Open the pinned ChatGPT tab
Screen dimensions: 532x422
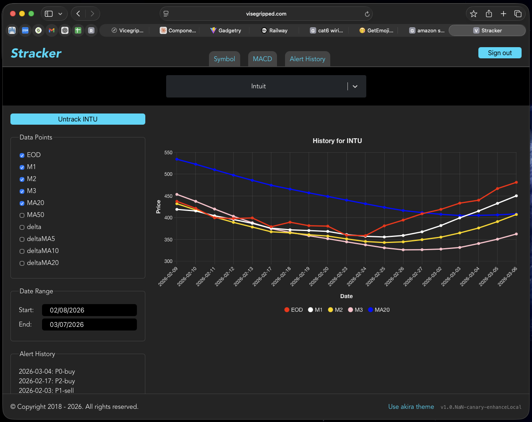65,30
